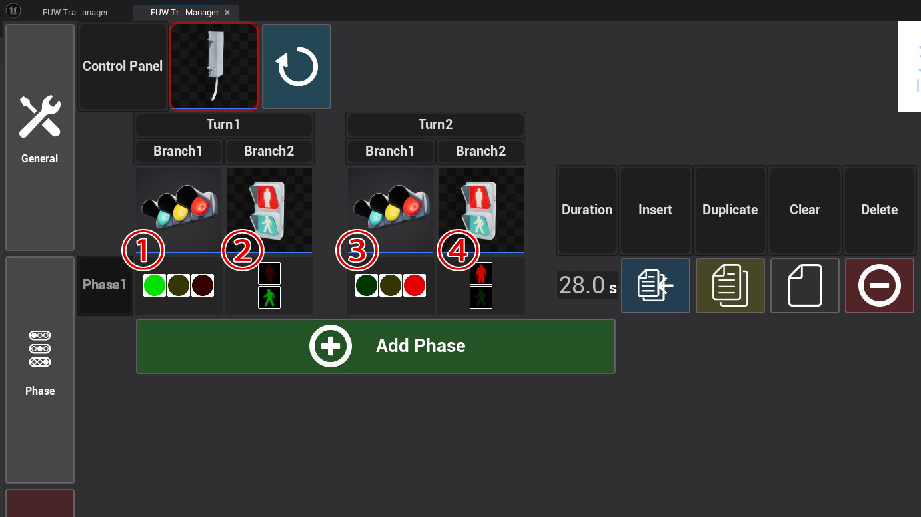Select Turn2 Branch2 pedestrian signal image
Image resolution: width=921 pixels, height=517 pixels.
coord(481,209)
